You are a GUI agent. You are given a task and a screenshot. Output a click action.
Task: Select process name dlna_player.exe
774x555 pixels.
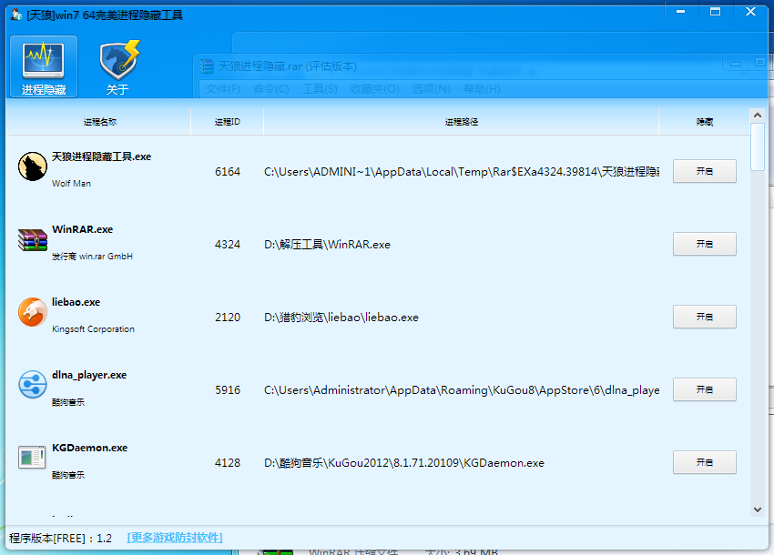(89, 375)
